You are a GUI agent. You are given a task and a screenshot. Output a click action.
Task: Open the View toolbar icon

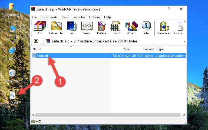pyautogui.click(x=87, y=28)
